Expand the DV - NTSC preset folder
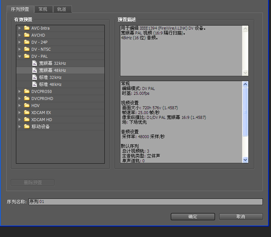Screen dimensions: 271x237 pyautogui.click(x=20, y=49)
